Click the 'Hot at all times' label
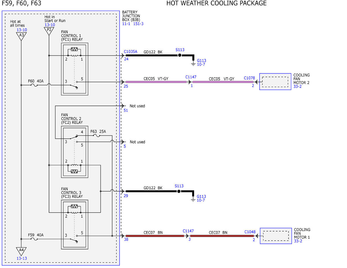 17,23
